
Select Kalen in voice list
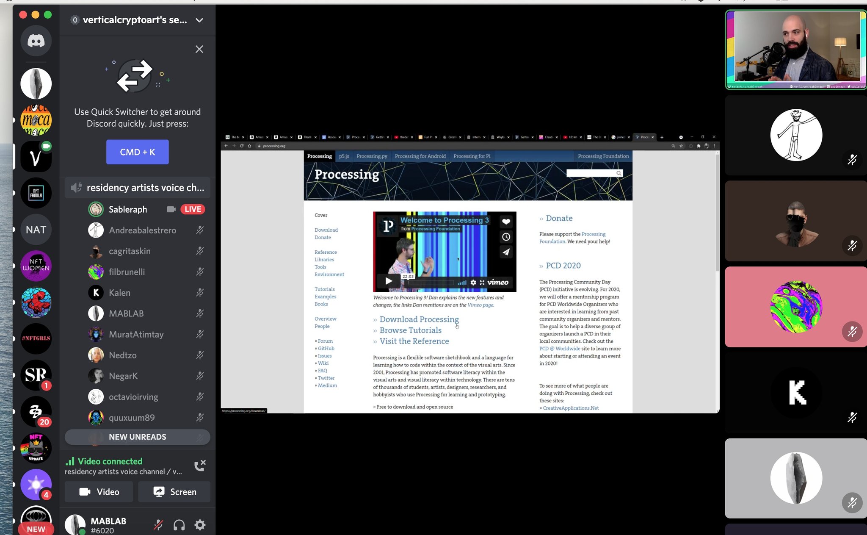pos(119,293)
